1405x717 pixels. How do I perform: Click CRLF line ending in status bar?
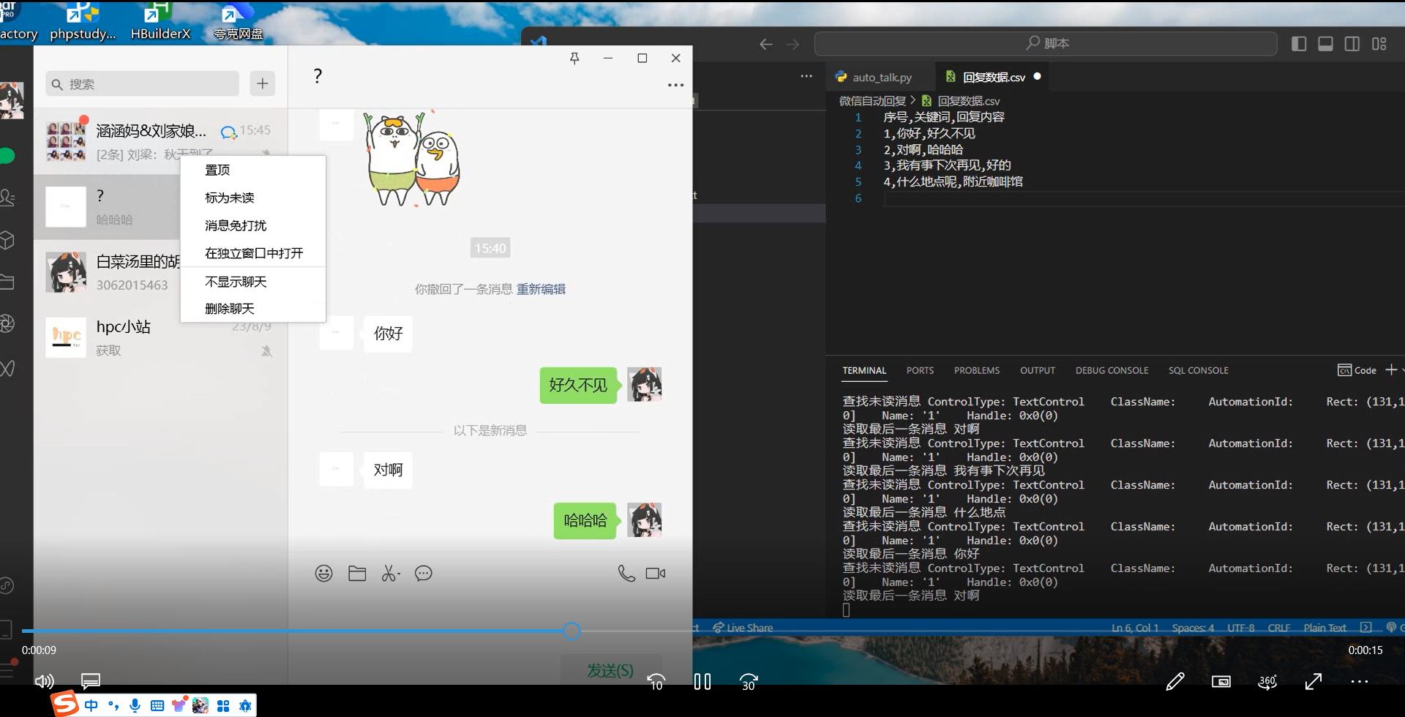[x=1278, y=628]
